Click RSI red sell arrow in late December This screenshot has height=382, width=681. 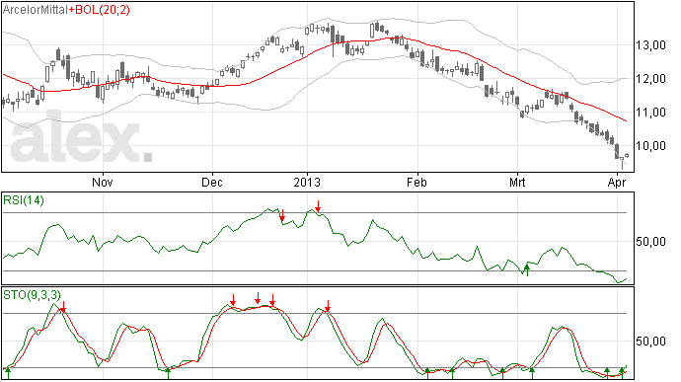click(x=282, y=215)
